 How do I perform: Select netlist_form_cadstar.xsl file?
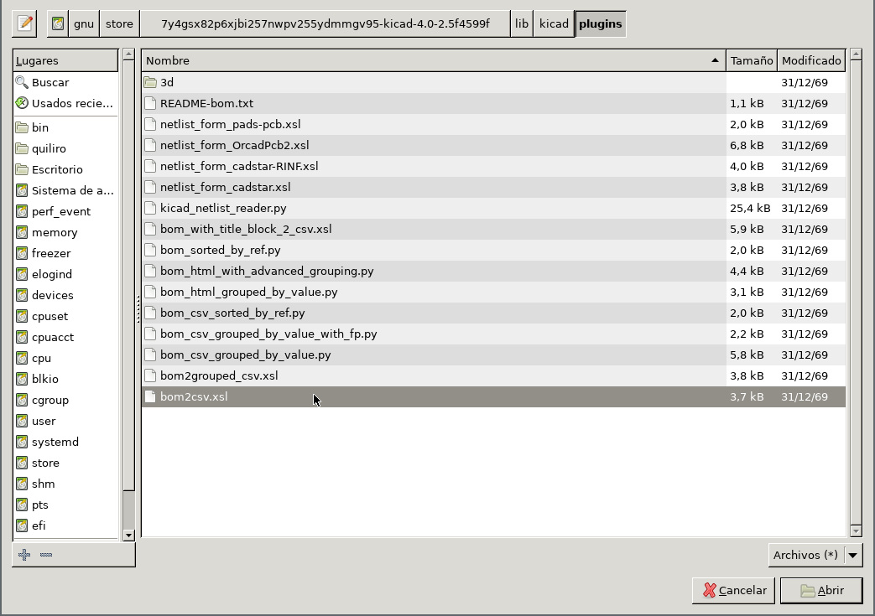[x=494, y=187]
